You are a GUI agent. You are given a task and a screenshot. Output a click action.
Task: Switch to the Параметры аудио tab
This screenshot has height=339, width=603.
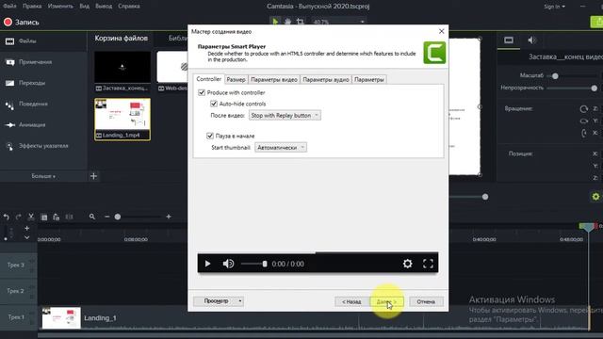[326, 79]
